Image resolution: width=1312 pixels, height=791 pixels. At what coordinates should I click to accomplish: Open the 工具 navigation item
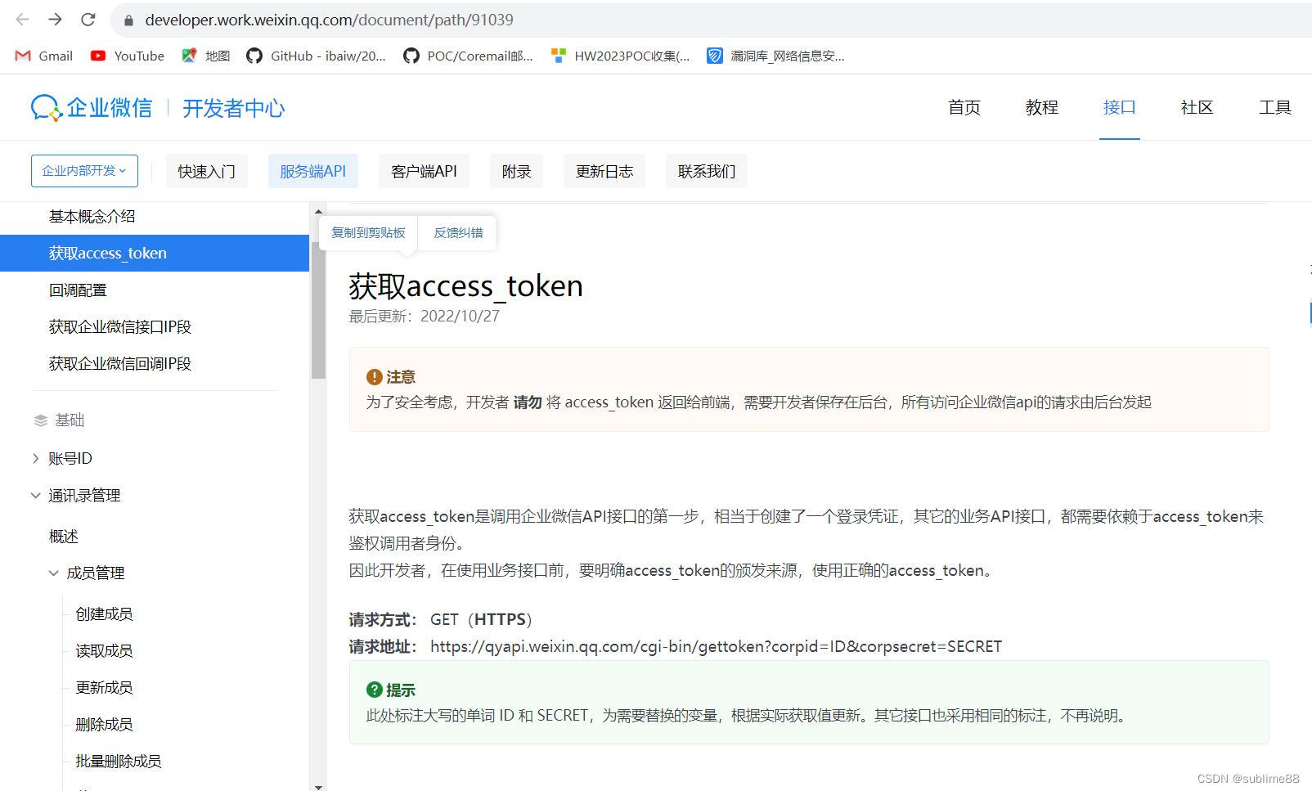pos(1274,107)
